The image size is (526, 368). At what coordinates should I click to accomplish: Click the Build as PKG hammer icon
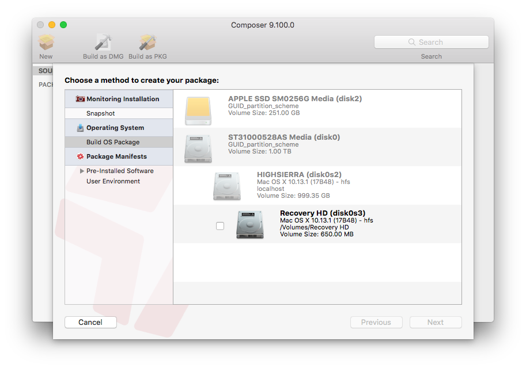point(147,42)
